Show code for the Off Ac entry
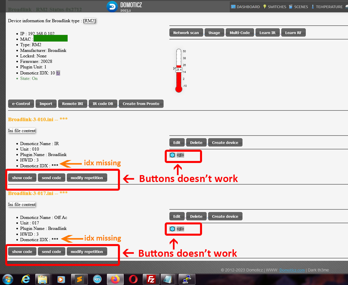 tap(22, 252)
